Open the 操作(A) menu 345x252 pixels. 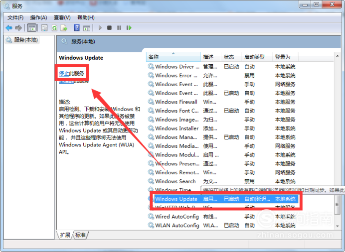click(x=38, y=17)
